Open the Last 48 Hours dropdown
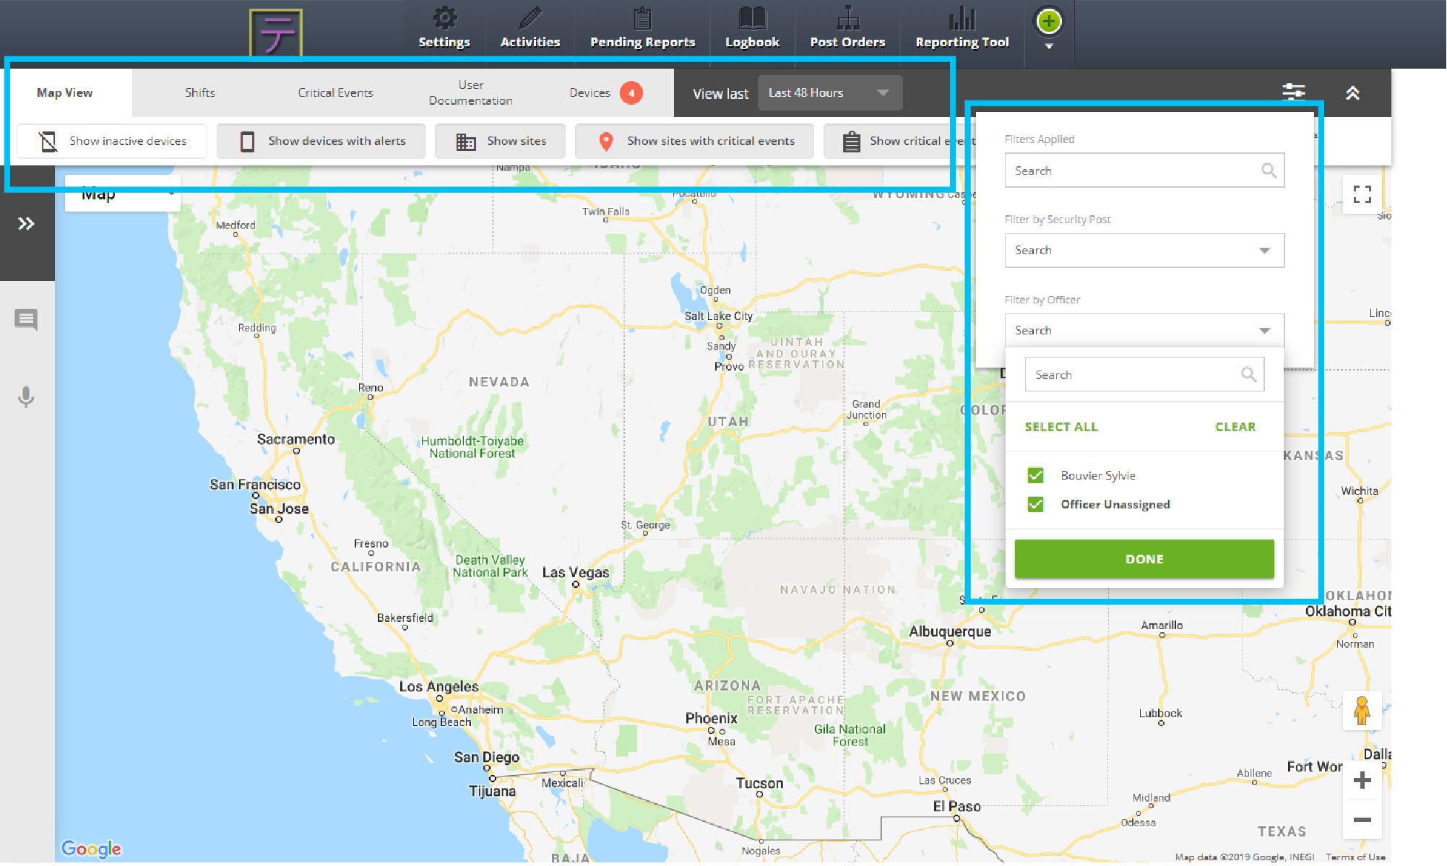The image size is (1447, 866). (x=829, y=93)
